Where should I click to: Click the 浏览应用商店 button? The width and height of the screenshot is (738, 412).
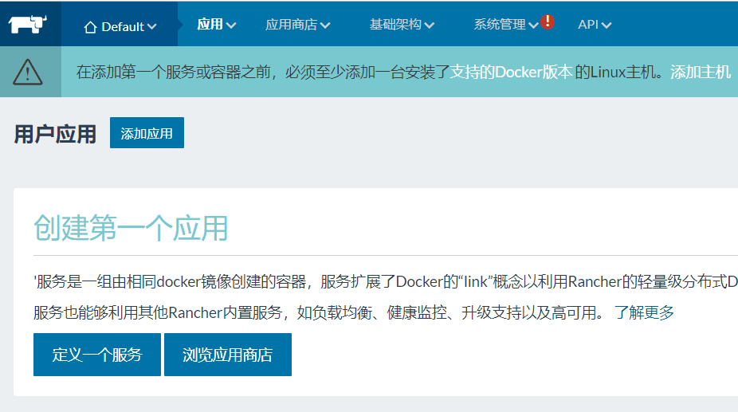[x=228, y=355]
